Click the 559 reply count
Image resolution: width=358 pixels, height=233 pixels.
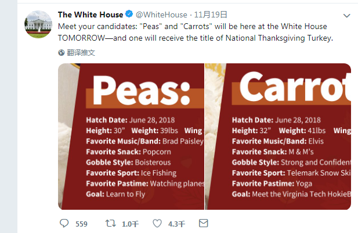pyautogui.click(x=81, y=224)
